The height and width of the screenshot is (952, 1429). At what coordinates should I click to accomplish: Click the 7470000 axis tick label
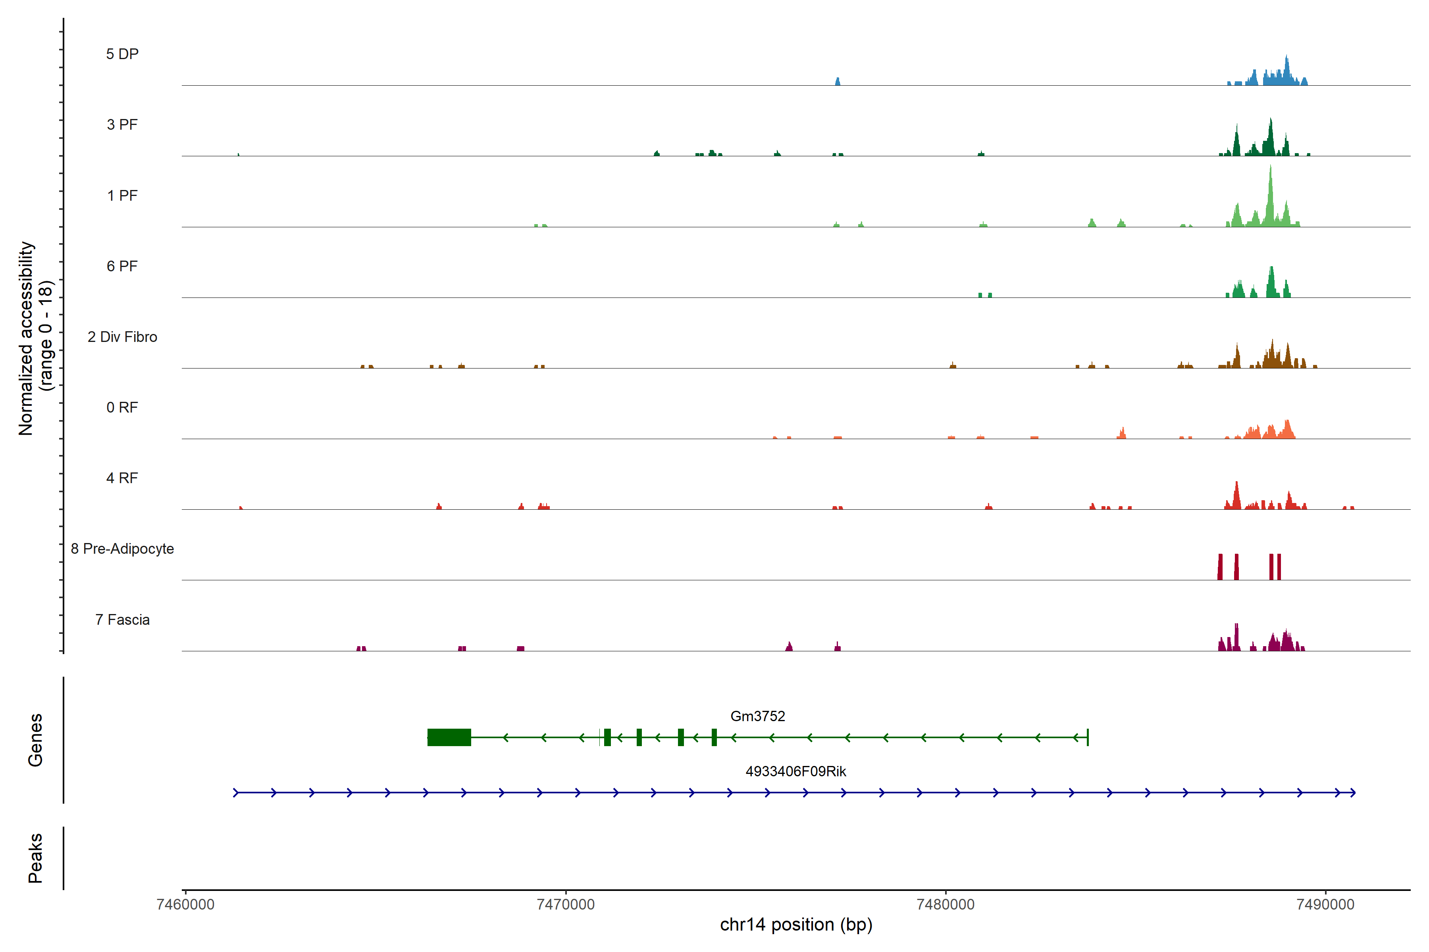[566, 904]
